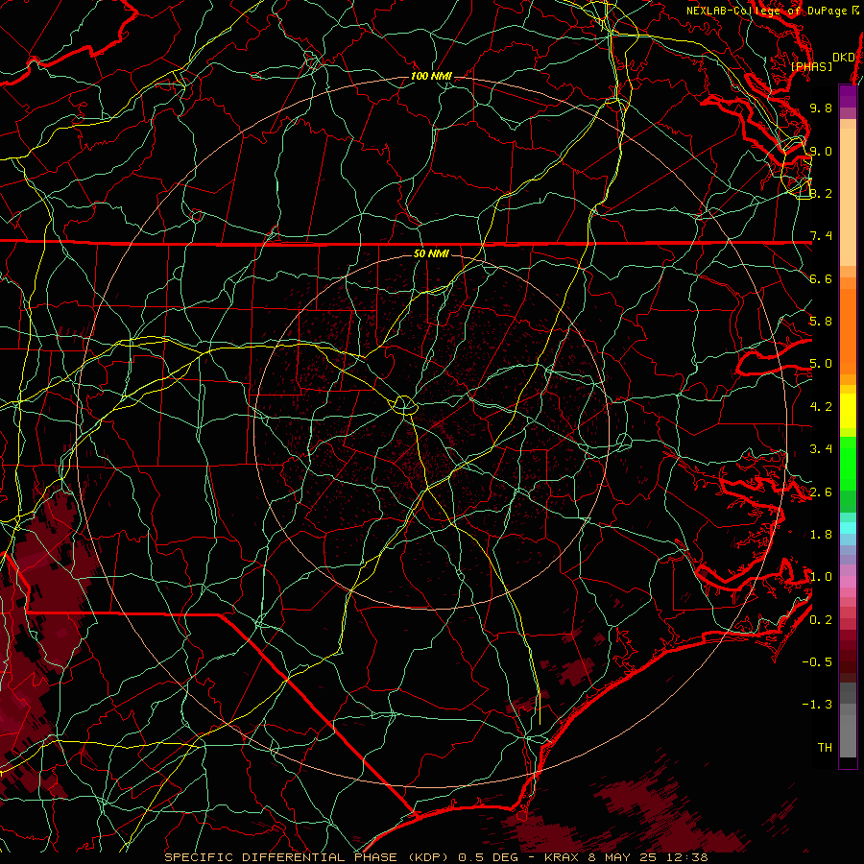Click the -1.3 scale value
The width and height of the screenshot is (864, 864).
(817, 705)
